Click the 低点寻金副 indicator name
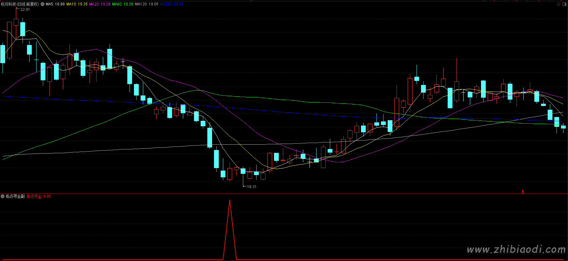Viewport: 568px width, 261px height. [15, 196]
